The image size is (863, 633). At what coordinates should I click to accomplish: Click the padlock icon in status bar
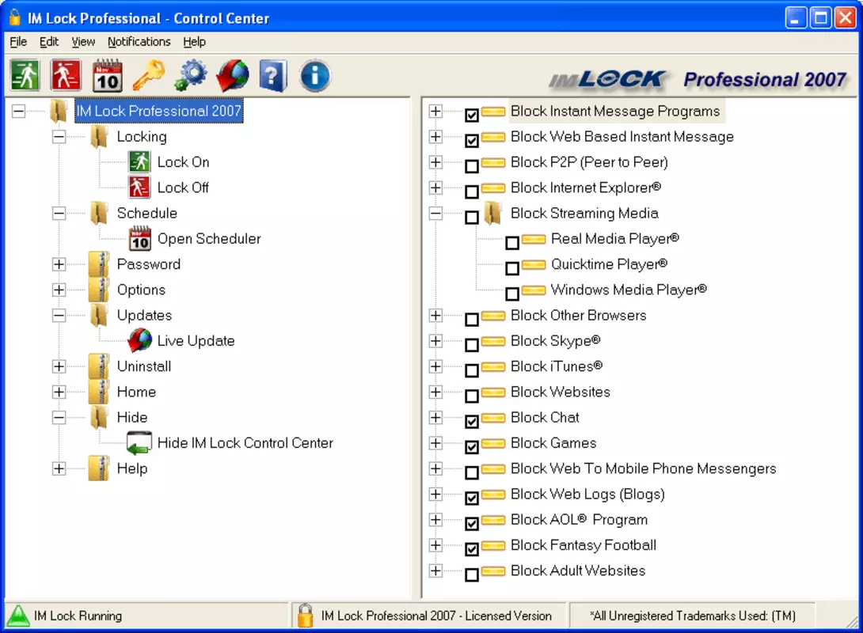pos(305,616)
